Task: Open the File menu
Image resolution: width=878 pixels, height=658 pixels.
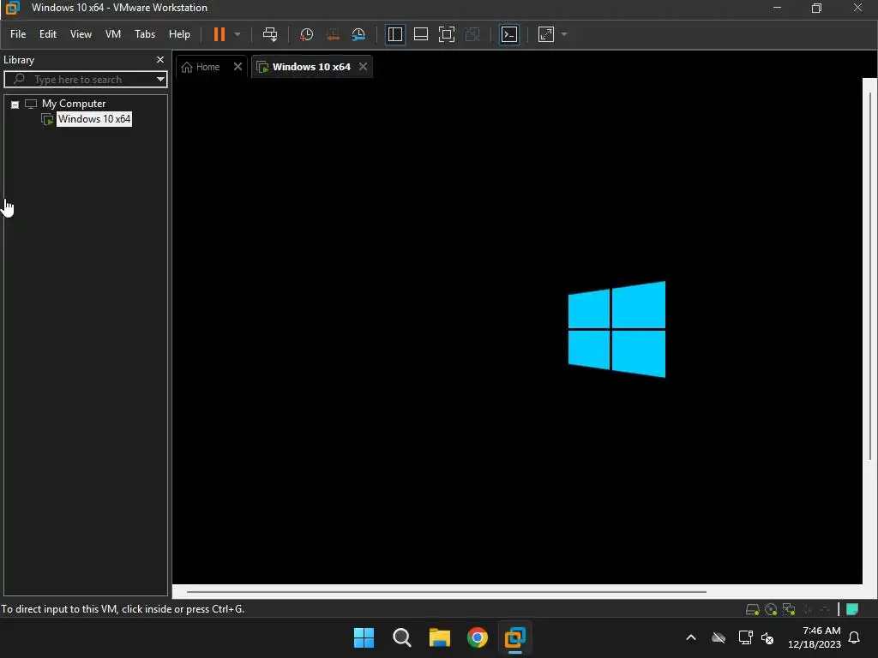Action: (18, 34)
